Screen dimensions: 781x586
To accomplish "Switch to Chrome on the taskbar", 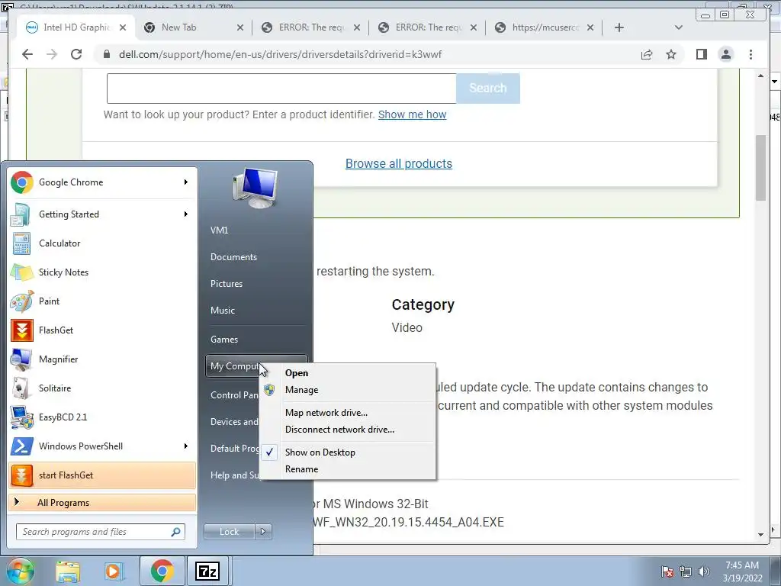I will [x=162, y=571].
